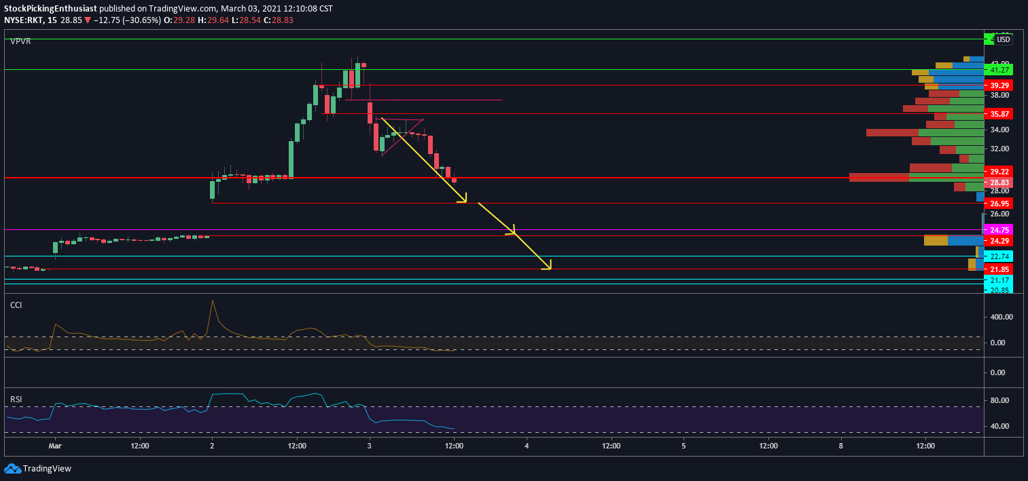Click the CCI indicator label
Screen dimensions: 1028x481
16,305
